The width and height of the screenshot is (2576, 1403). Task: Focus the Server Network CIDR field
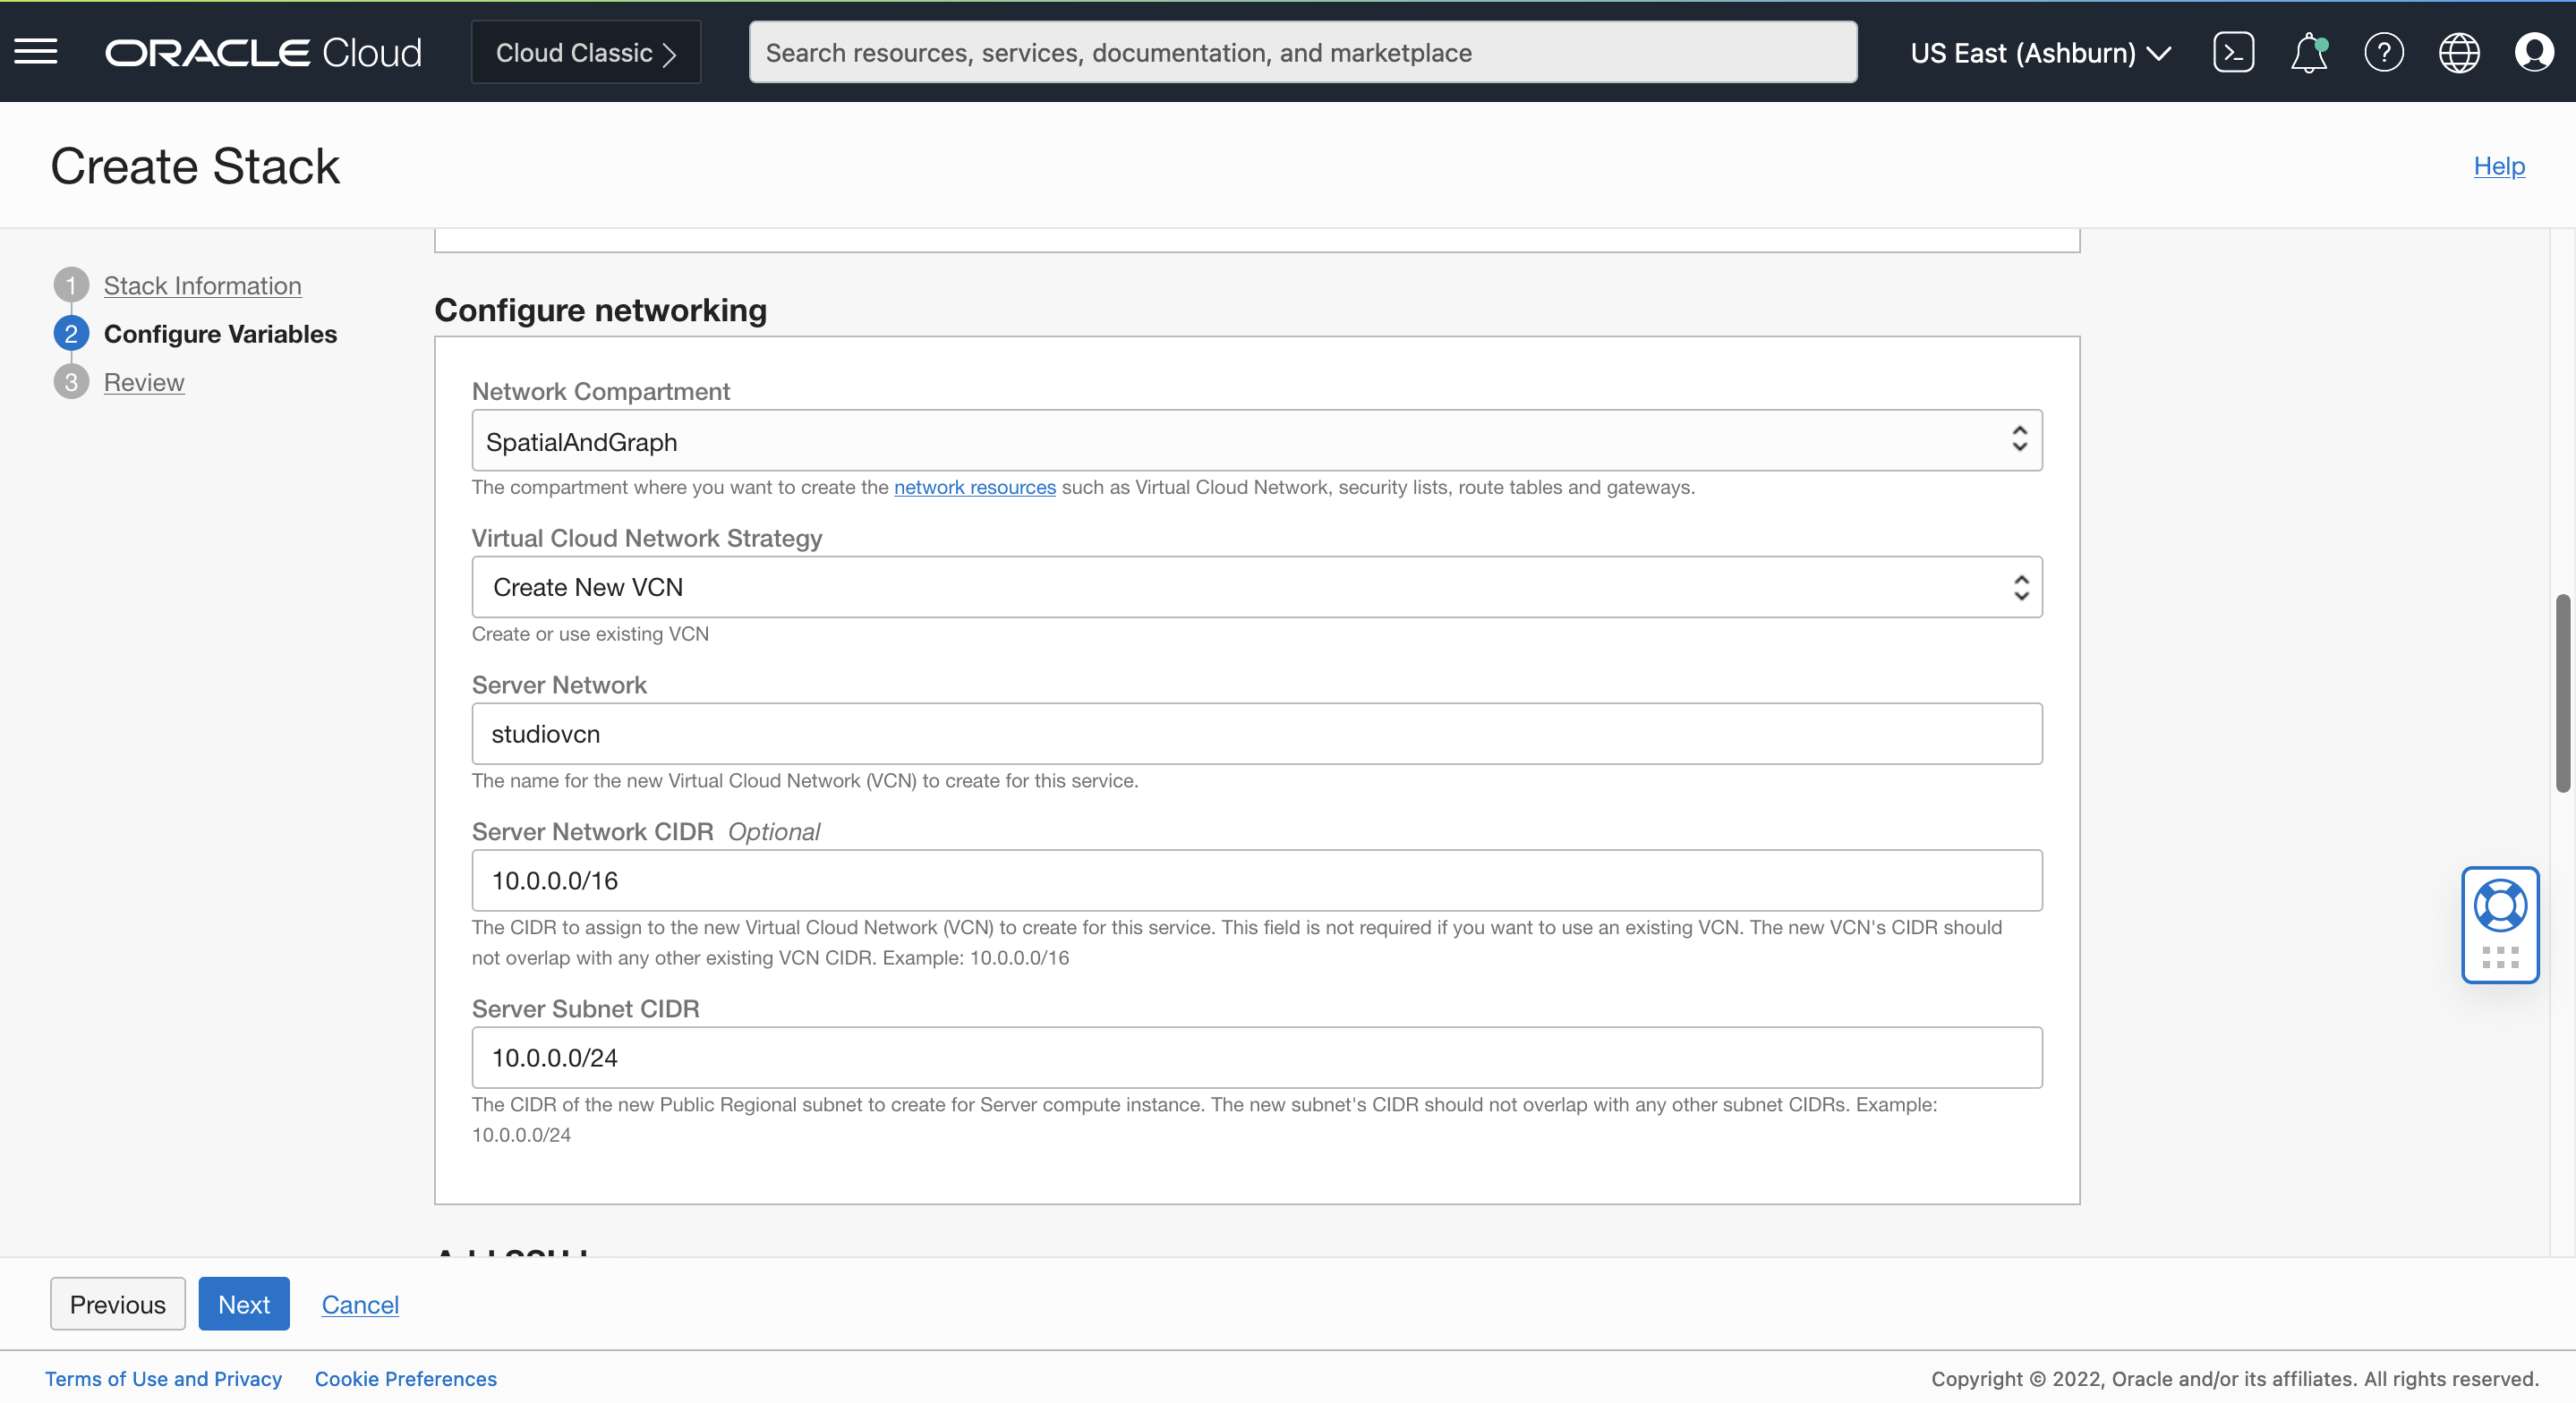coord(1256,880)
